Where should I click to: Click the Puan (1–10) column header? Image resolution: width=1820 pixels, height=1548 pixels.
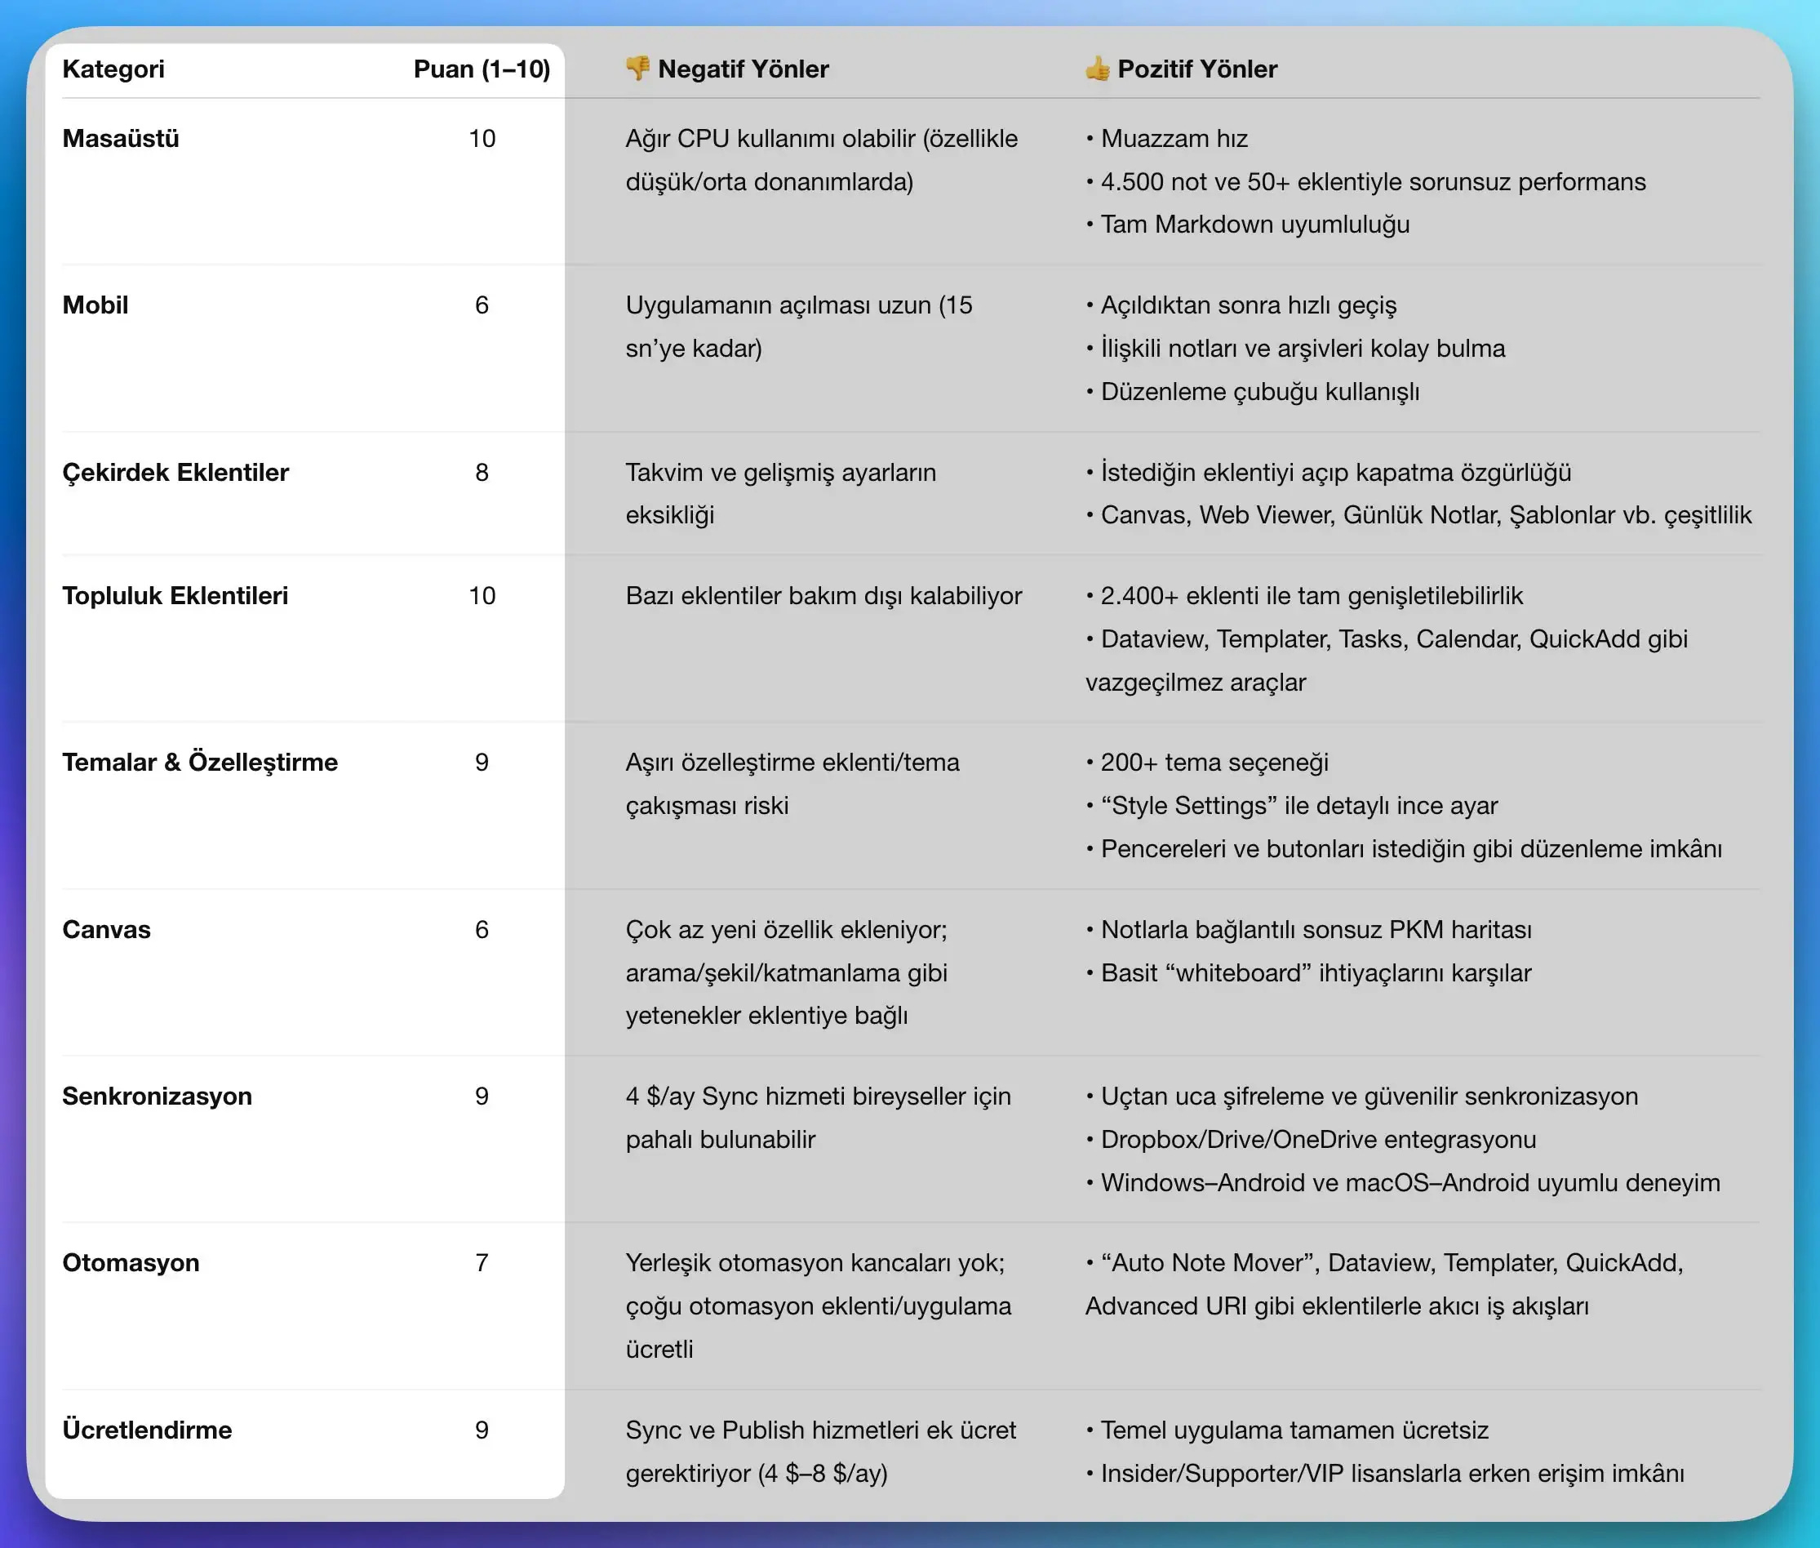click(x=482, y=69)
